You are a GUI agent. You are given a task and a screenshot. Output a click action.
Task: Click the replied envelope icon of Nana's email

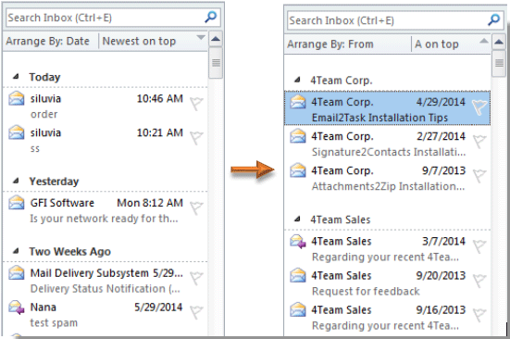point(17,308)
